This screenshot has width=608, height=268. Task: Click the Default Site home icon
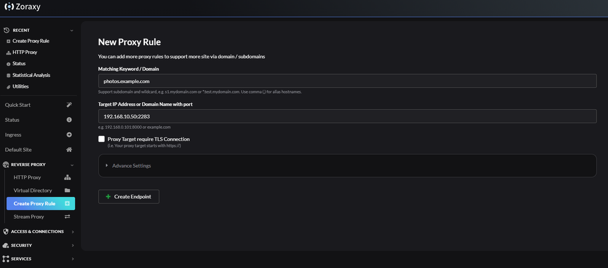click(69, 150)
